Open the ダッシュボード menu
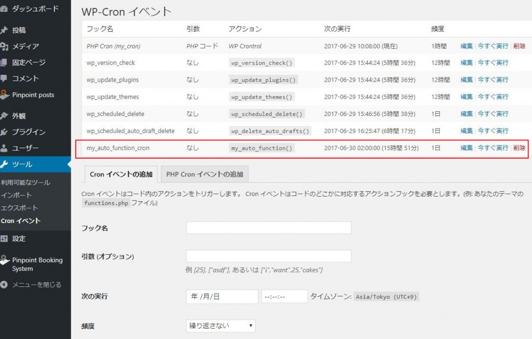The height and width of the screenshot is (339, 532). tap(35, 9)
